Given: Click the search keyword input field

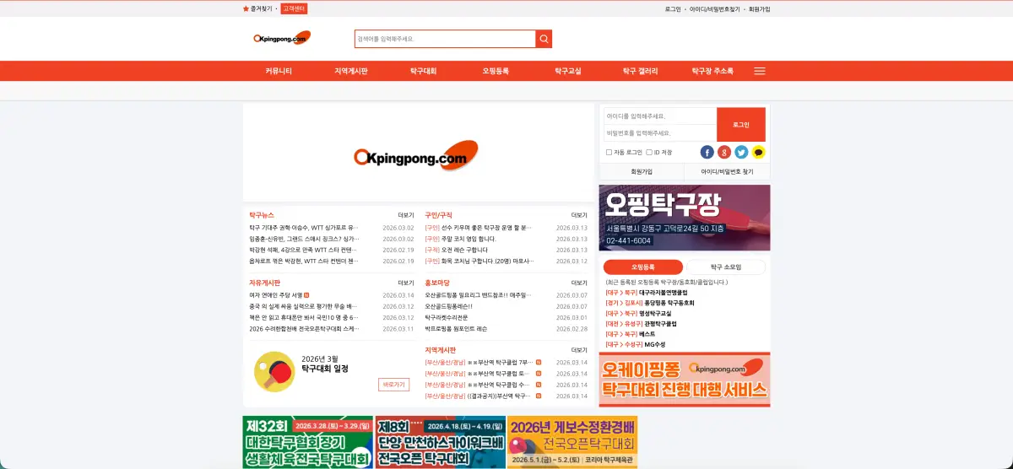Looking at the screenshot, I should point(445,39).
